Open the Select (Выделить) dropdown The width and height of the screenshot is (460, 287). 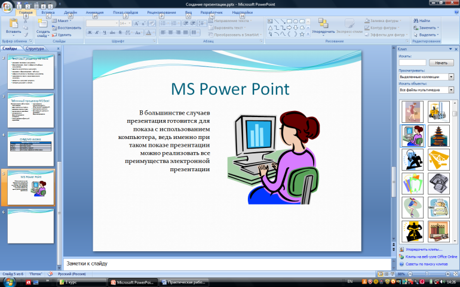pos(427,35)
